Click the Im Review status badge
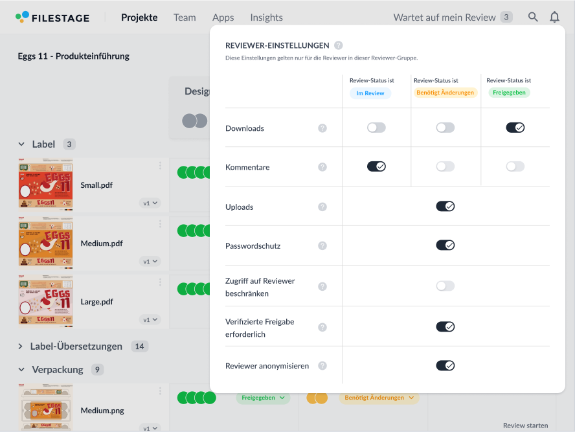Image resolution: width=575 pixels, height=432 pixels. [x=370, y=93]
